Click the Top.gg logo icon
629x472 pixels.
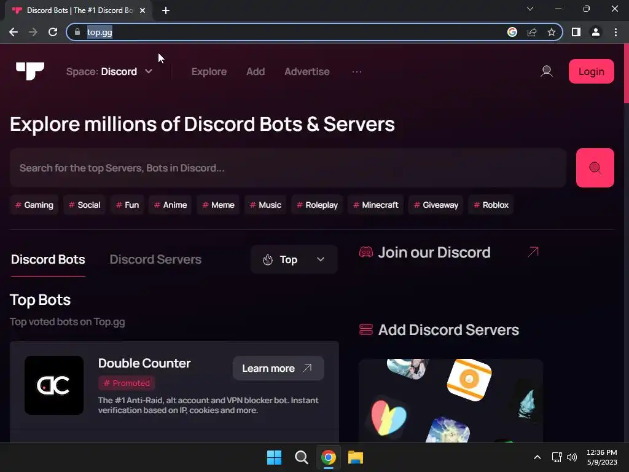(x=30, y=71)
